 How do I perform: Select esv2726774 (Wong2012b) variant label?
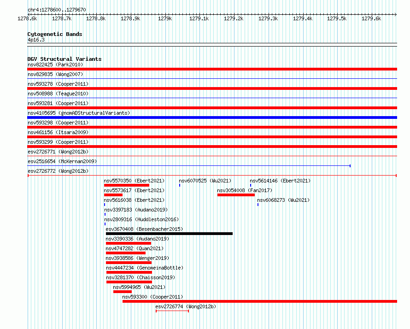coord(186,306)
